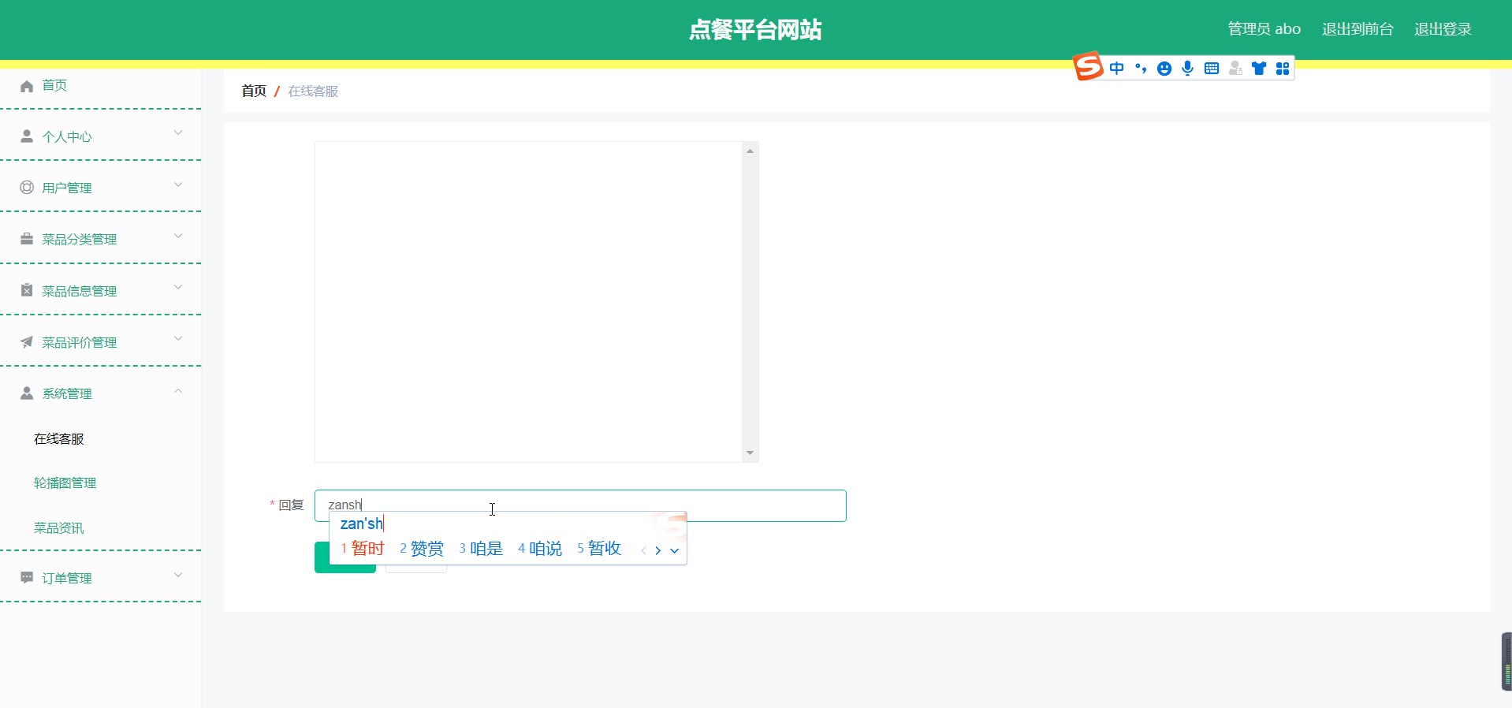
Task: Open 首页 in the sidebar
Action: pos(54,85)
